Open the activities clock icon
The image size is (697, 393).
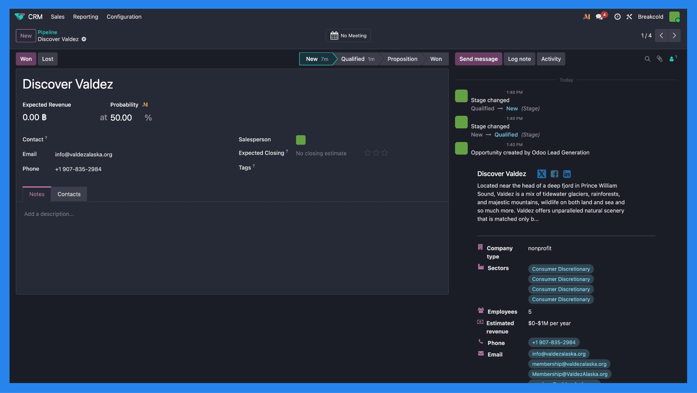pos(617,17)
